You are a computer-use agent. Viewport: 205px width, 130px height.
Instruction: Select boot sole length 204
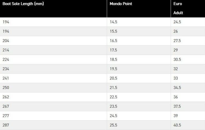point(6,41)
